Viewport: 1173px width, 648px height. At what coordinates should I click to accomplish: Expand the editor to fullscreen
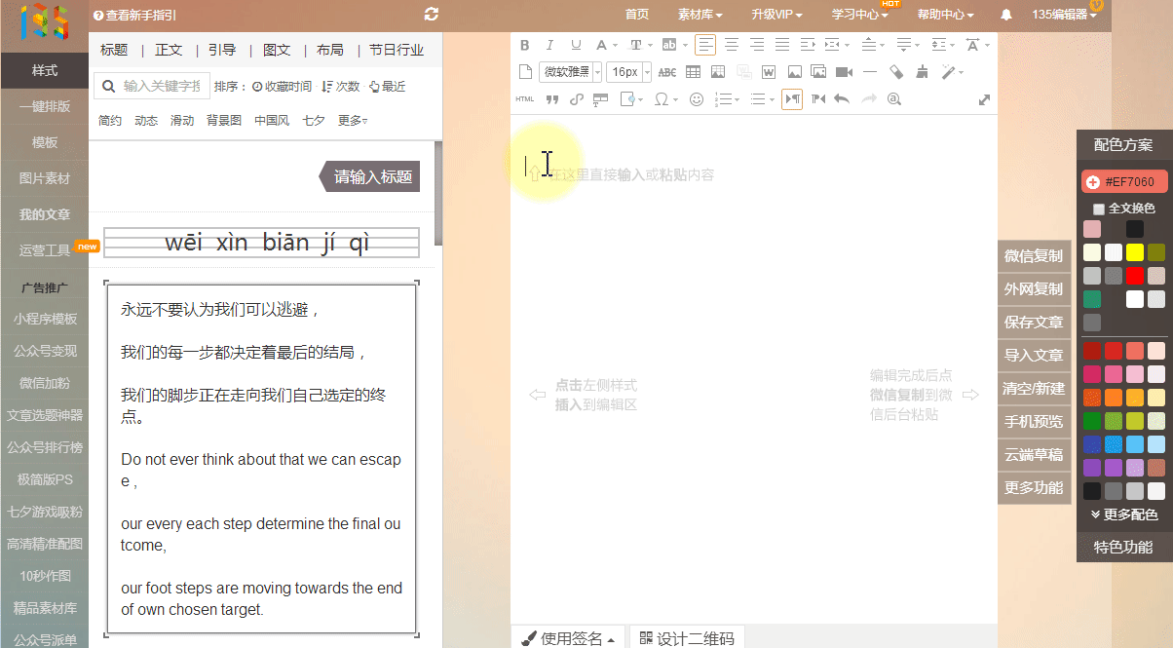tap(984, 99)
